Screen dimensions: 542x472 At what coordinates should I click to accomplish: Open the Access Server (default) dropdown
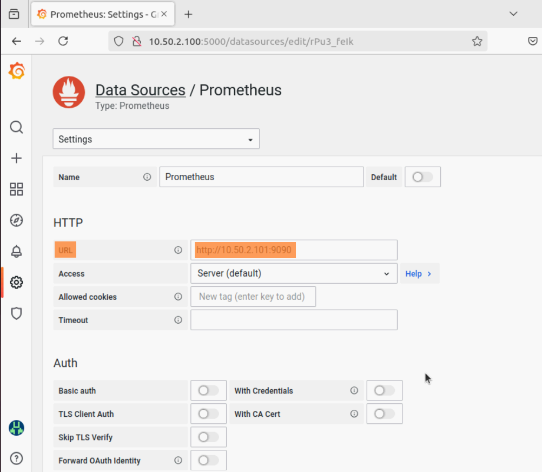pos(294,273)
